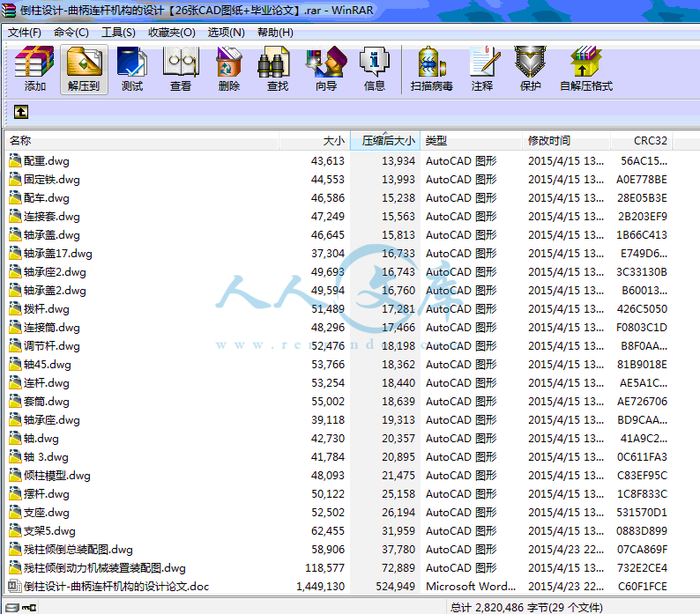Start 扫描病毒 (Virus Scan)
The image size is (700, 614).
pyautogui.click(x=431, y=70)
